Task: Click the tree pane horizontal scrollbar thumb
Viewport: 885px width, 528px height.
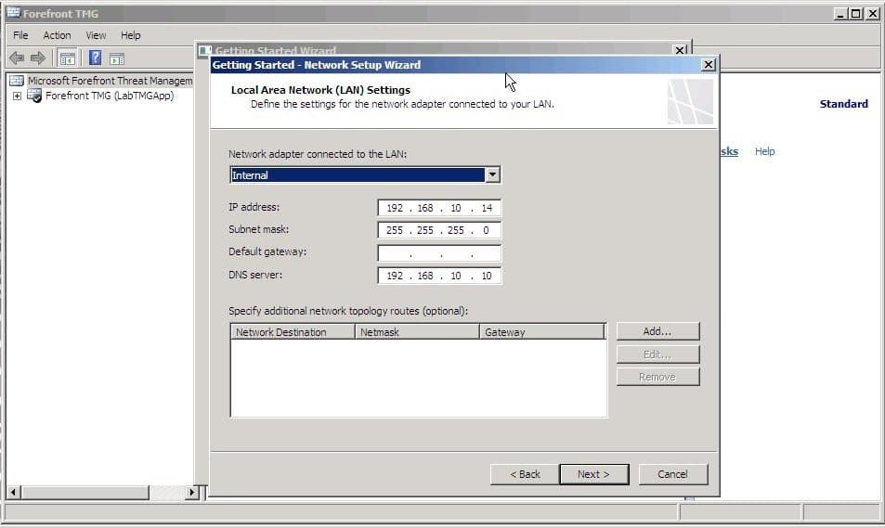Action: coord(85,493)
